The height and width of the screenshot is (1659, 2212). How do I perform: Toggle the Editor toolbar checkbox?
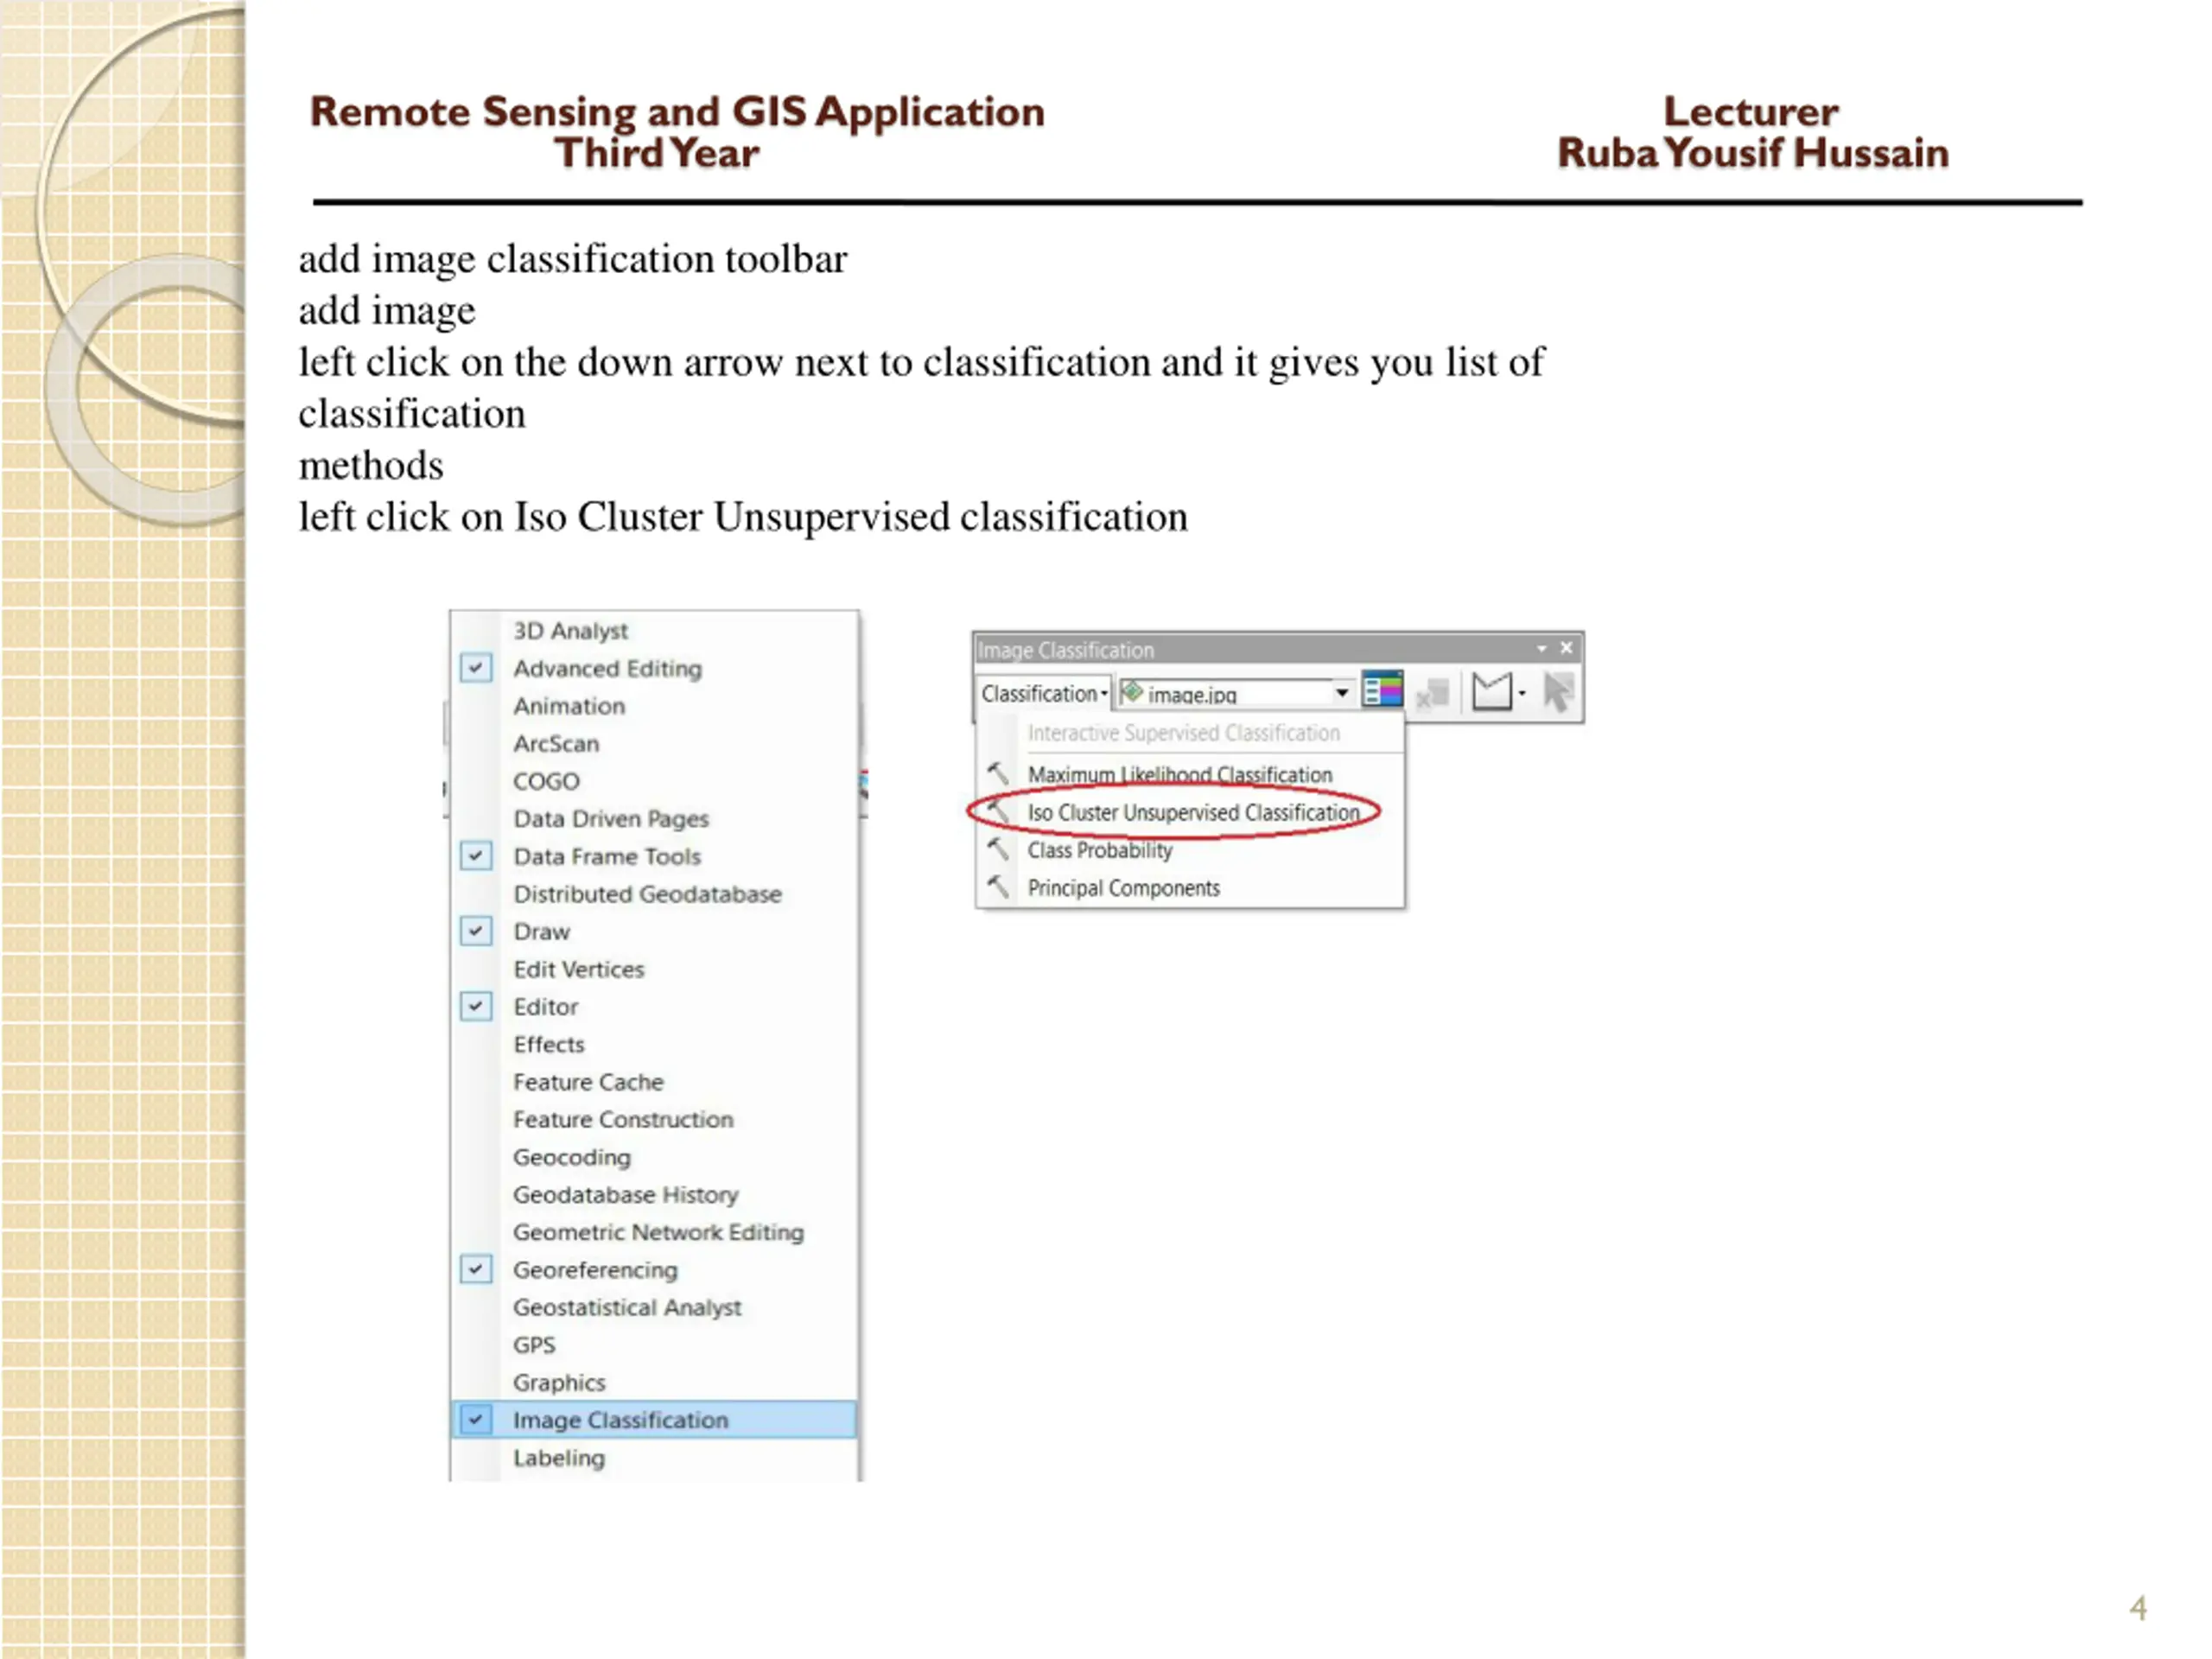click(x=476, y=1006)
